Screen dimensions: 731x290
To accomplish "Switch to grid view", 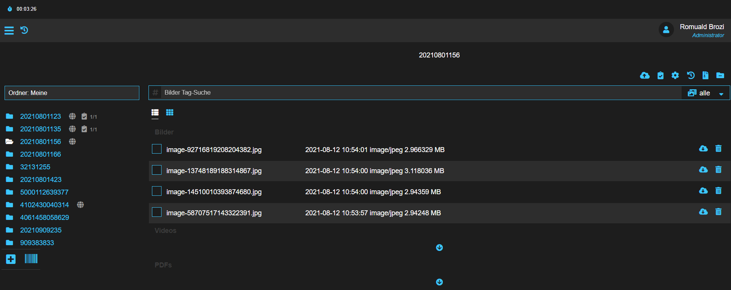I will coord(170,112).
